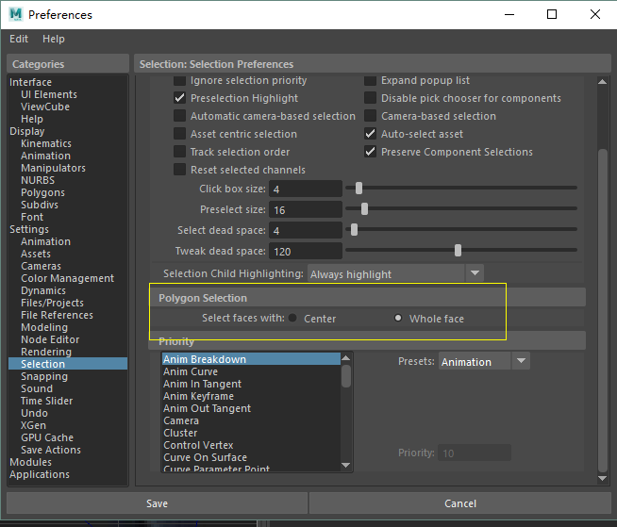Open the Presets Animation dropdown

click(484, 361)
